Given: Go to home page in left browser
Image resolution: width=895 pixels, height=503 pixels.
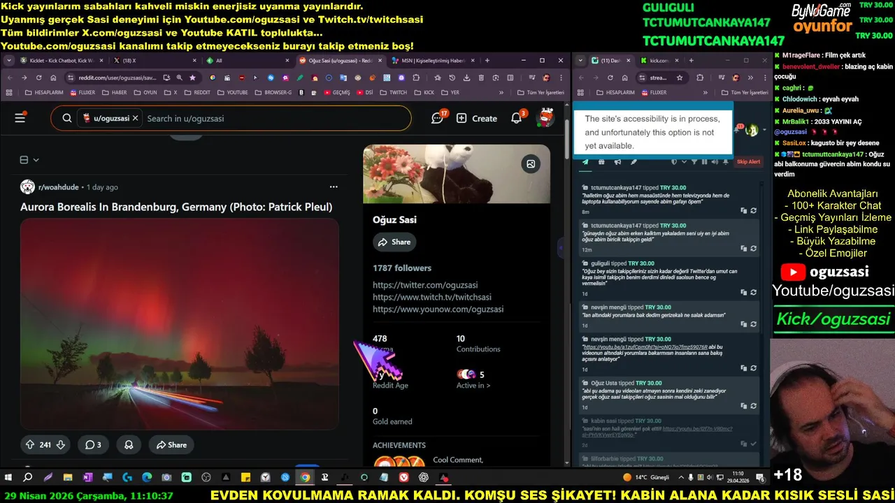Looking at the screenshot, I should [x=54, y=78].
